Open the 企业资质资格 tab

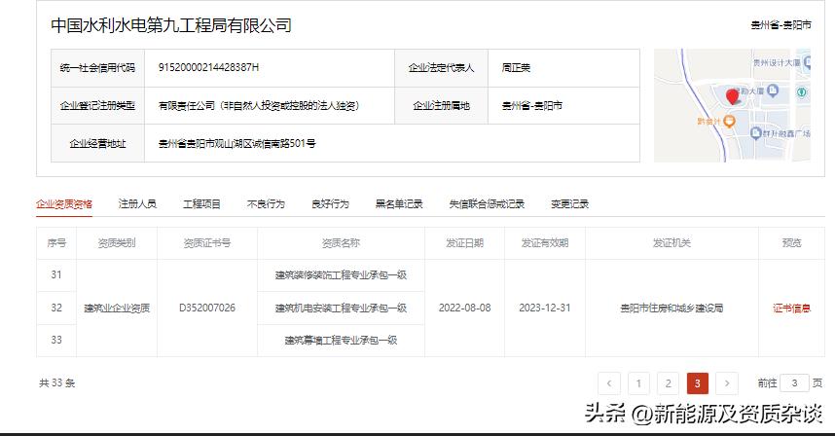click(64, 204)
